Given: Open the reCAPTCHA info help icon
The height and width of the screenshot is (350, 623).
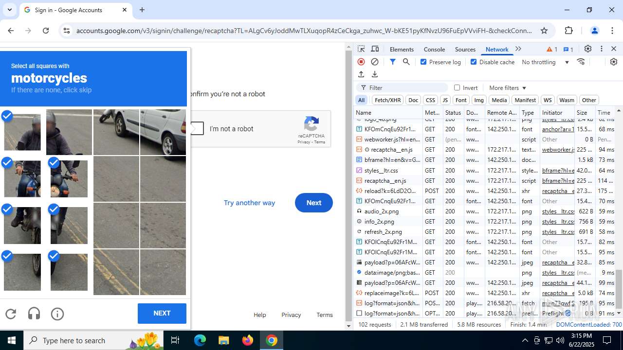Looking at the screenshot, I should (x=57, y=314).
